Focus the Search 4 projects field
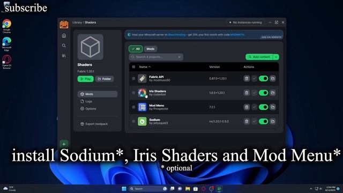 click(156, 57)
